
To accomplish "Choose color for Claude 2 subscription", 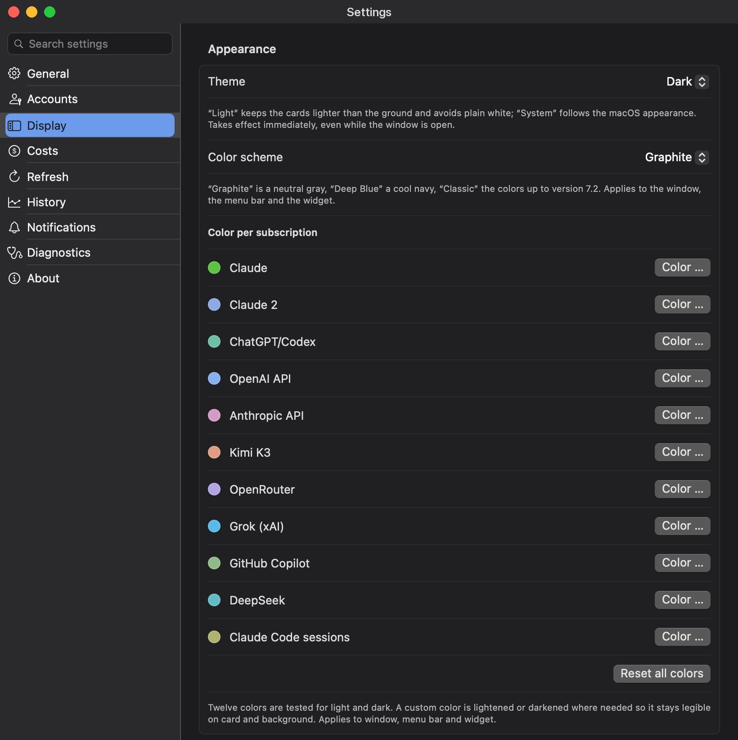I will click(682, 304).
